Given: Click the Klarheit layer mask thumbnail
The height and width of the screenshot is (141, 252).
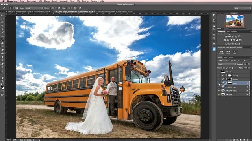Looking at the screenshot, I should tap(230, 83).
